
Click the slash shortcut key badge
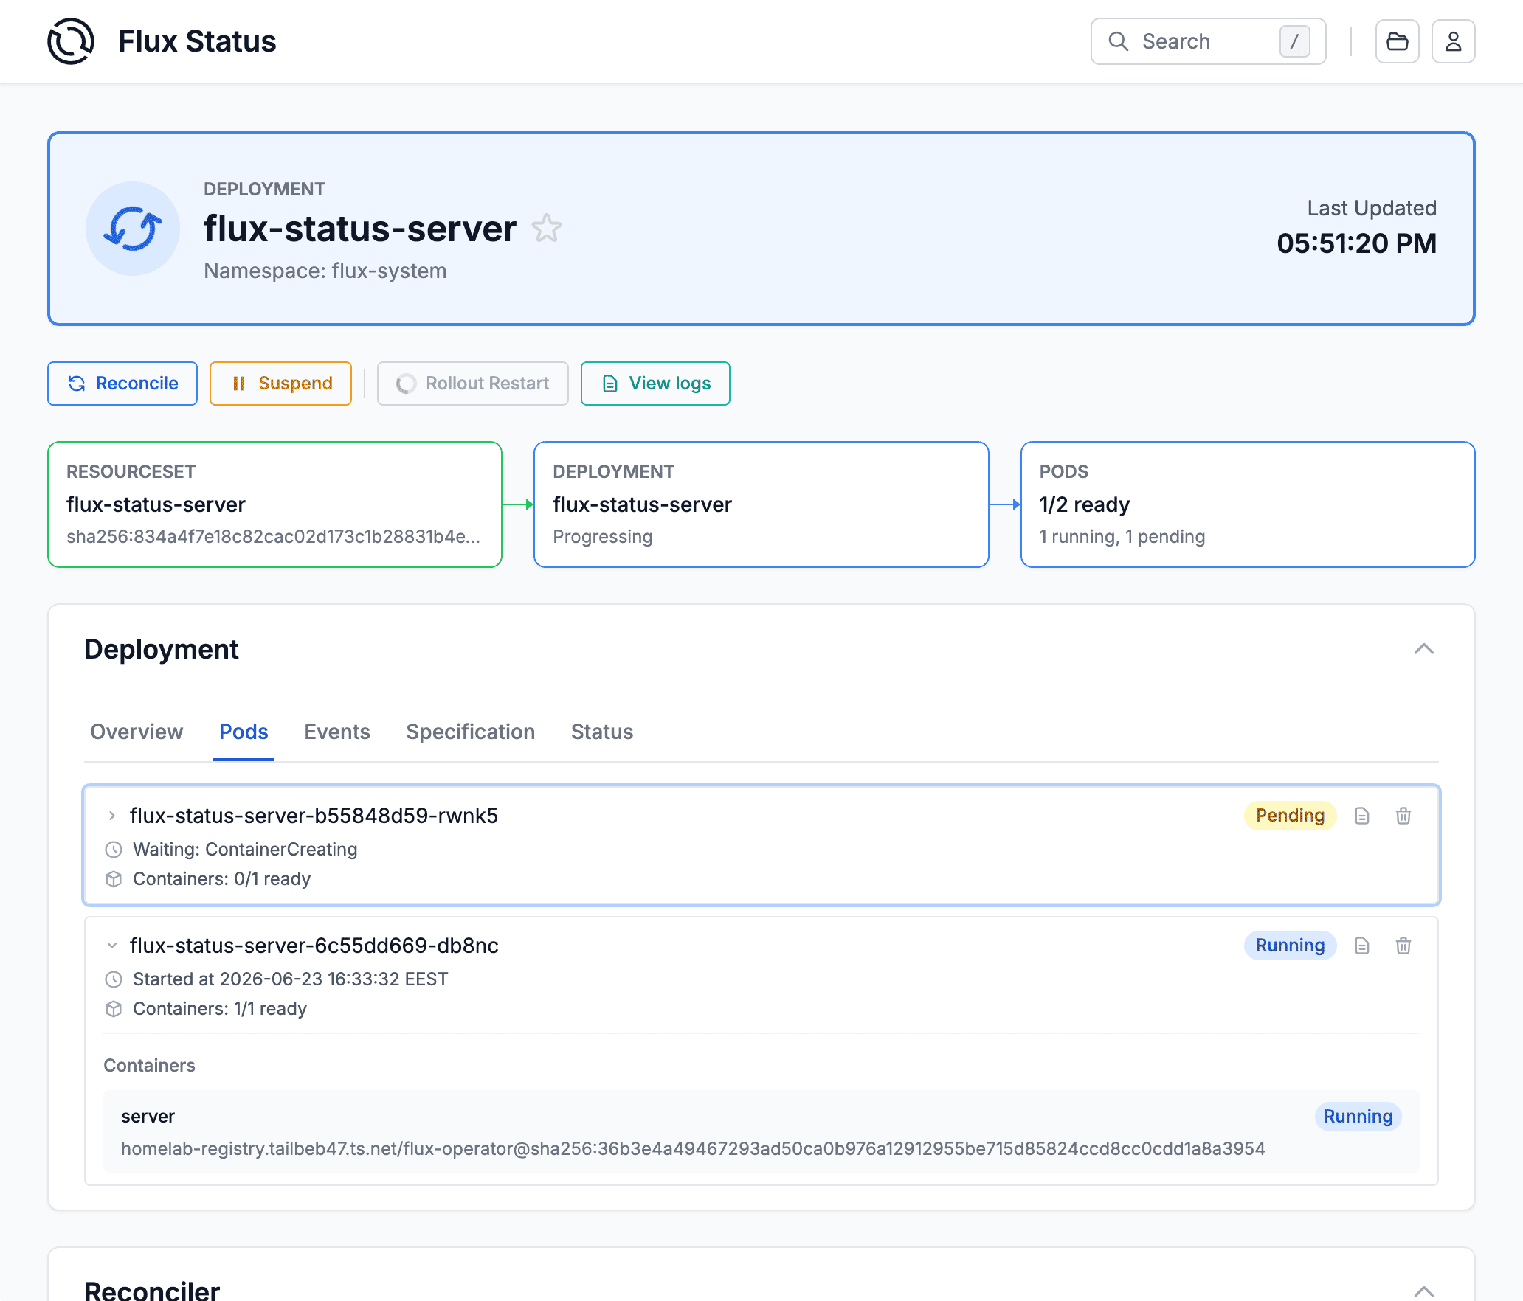tap(1294, 41)
